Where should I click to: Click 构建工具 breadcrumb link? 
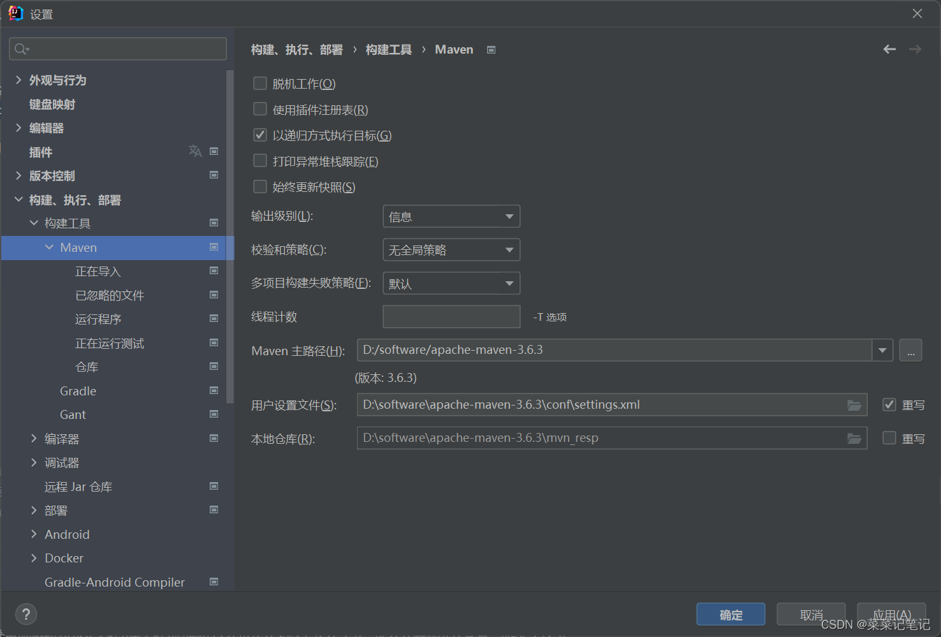(x=388, y=50)
